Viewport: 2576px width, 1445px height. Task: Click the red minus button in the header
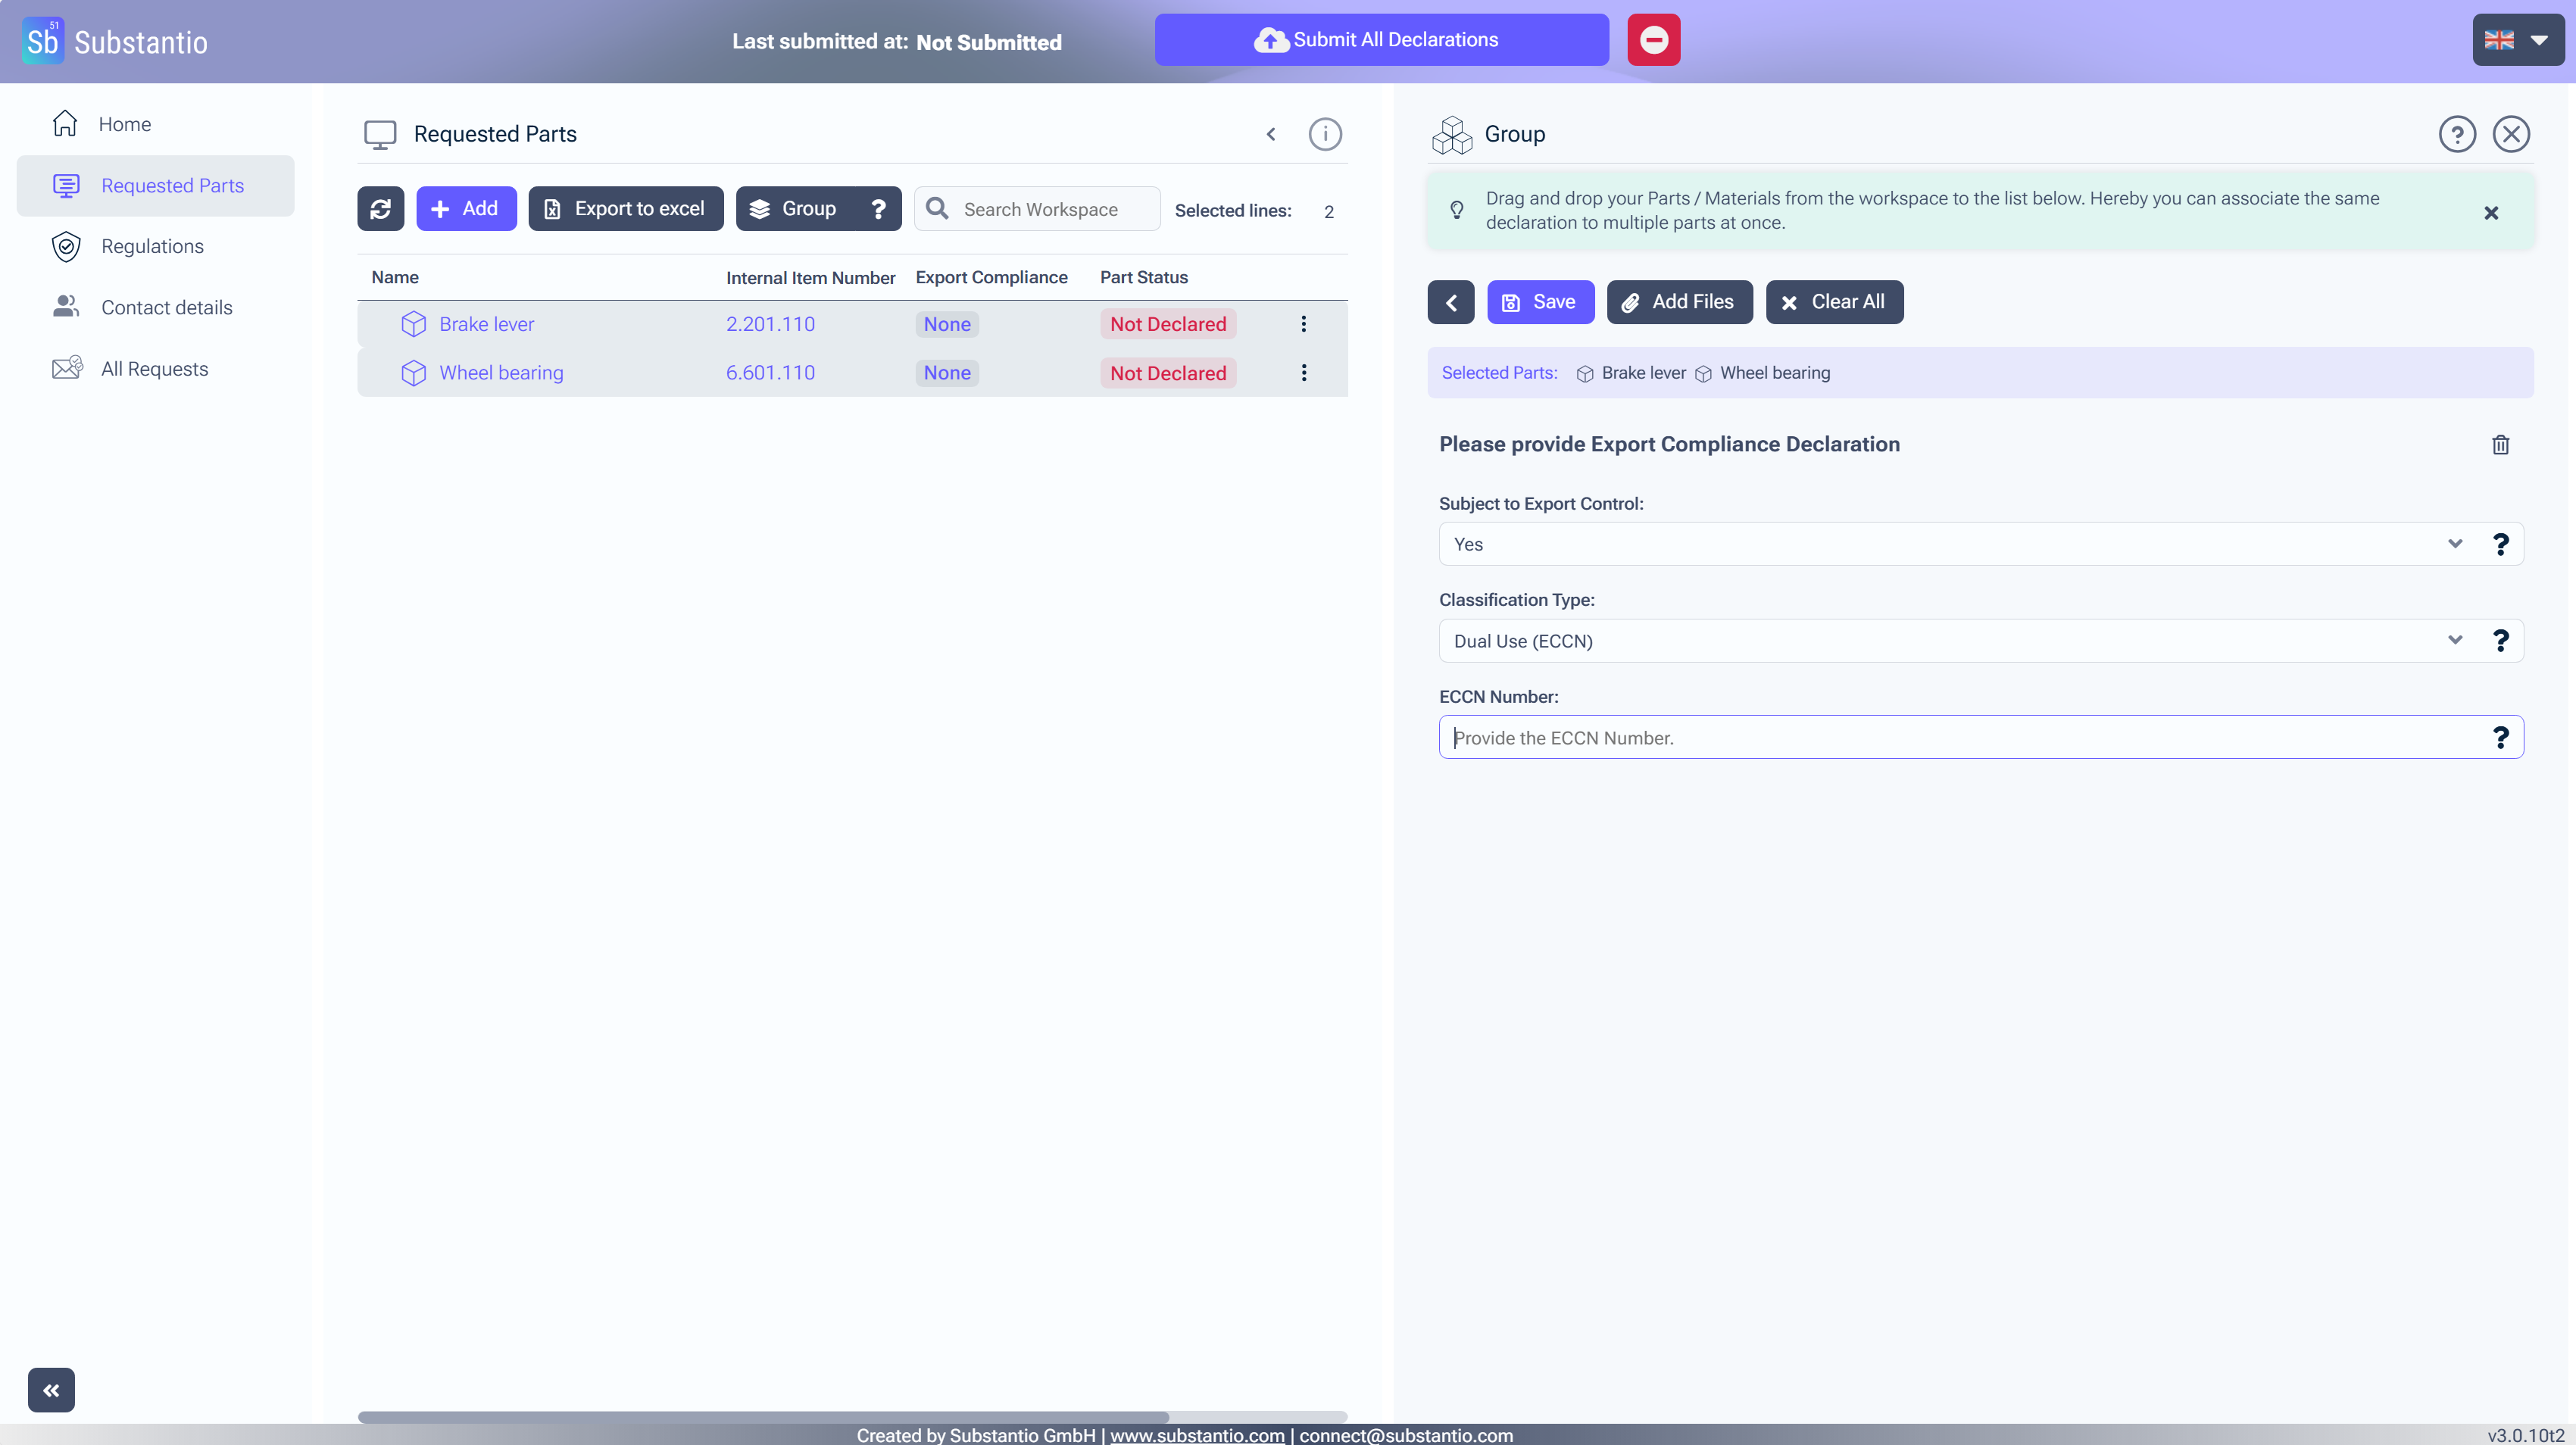point(1653,40)
